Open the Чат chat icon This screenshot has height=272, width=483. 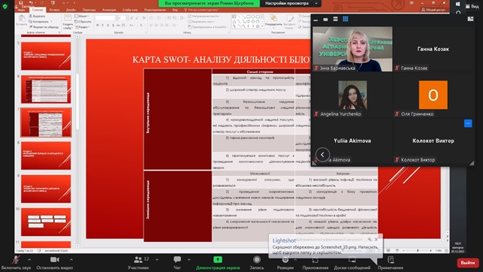[177, 260]
